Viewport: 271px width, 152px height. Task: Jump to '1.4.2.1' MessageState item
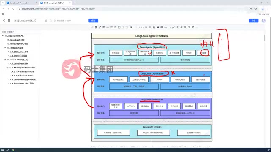tap(22, 71)
